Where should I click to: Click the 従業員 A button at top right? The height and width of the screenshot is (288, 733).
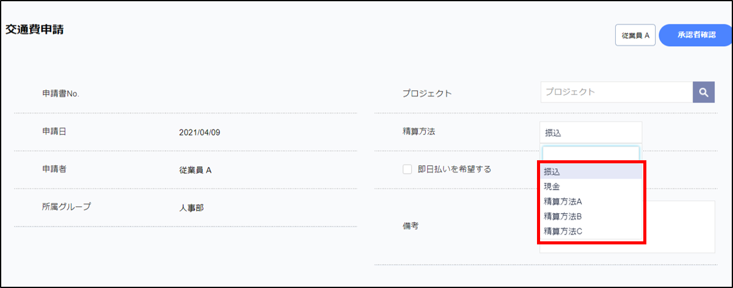tap(635, 36)
